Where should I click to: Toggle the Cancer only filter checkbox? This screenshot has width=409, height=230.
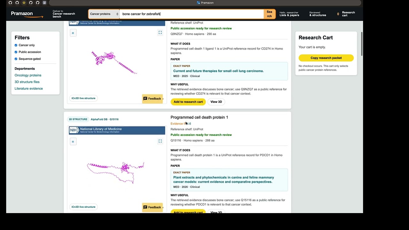(16, 45)
